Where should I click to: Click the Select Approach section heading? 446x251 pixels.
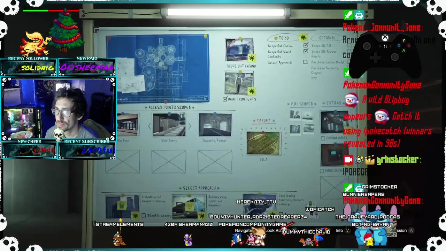[199, 188]
